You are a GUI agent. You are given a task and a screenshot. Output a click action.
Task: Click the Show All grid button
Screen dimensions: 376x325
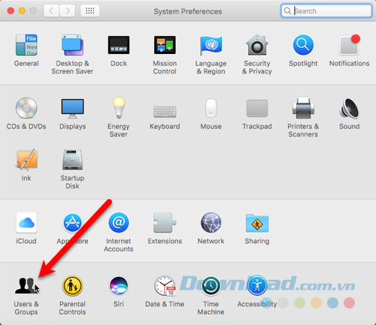89,11
